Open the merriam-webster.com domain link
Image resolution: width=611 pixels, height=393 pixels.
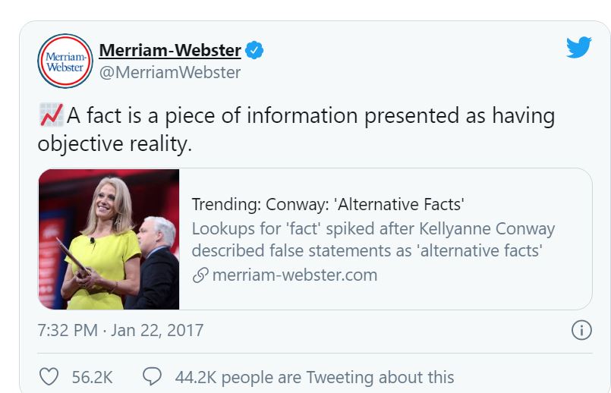point(294,275)
